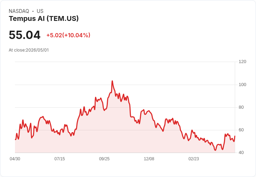Click the 12/08 date axis label
Screen dimensions: 256x177
point(149,159)
